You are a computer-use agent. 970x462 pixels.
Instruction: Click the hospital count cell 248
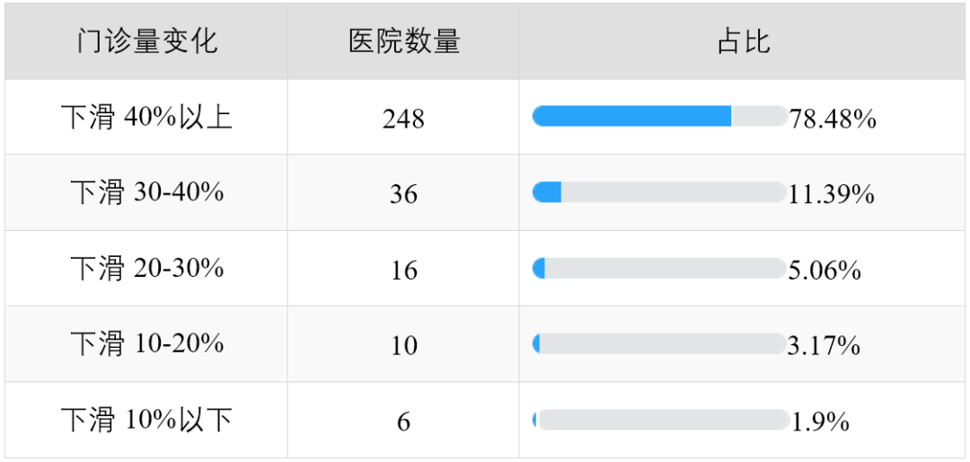pyautogui.click(x=403, y=119)
